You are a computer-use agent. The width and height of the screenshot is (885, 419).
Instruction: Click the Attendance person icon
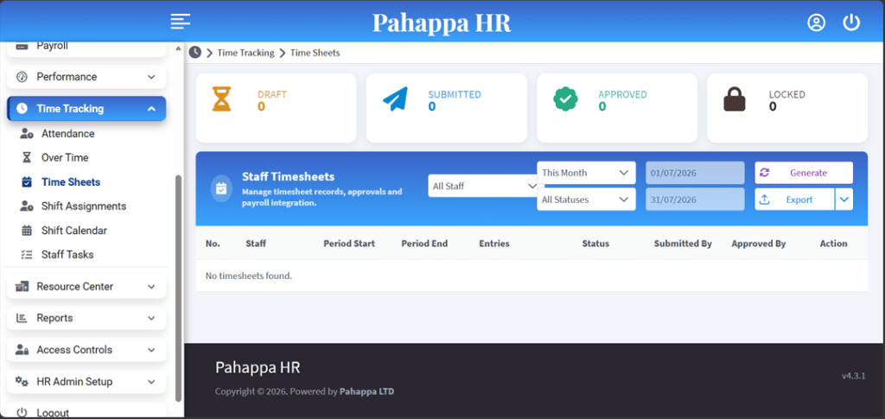(27, 134)
